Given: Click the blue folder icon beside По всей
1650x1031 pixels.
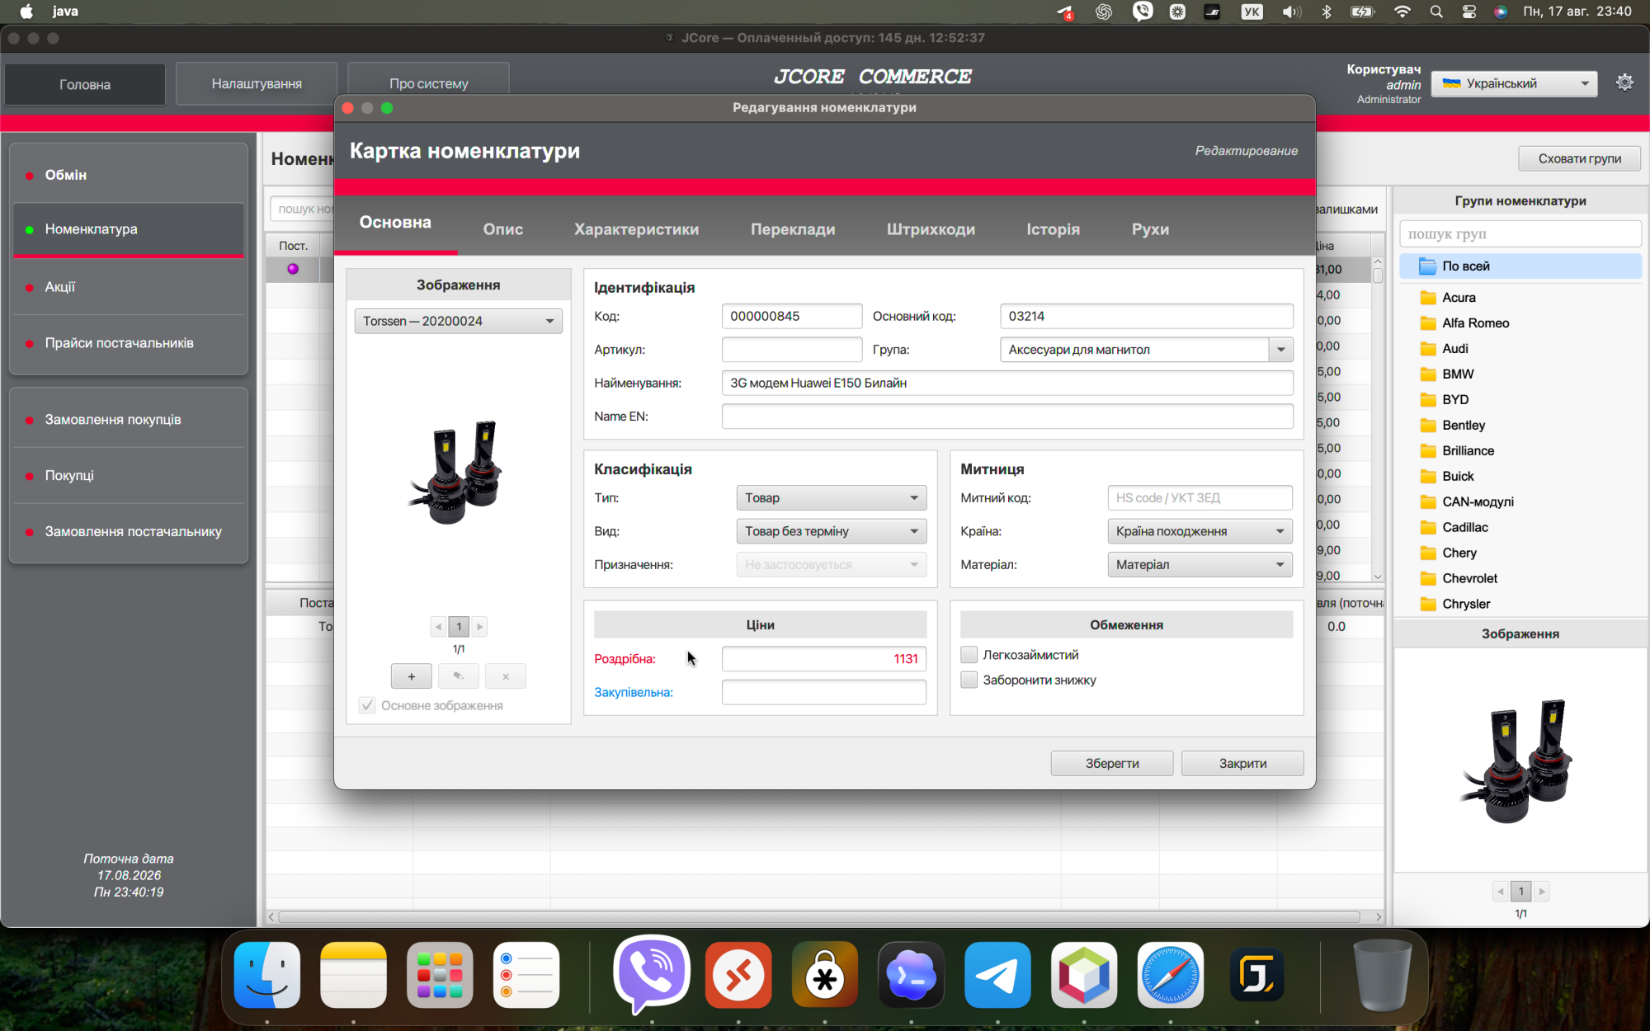Looking at the screenshot, I should pos(1428,266).
